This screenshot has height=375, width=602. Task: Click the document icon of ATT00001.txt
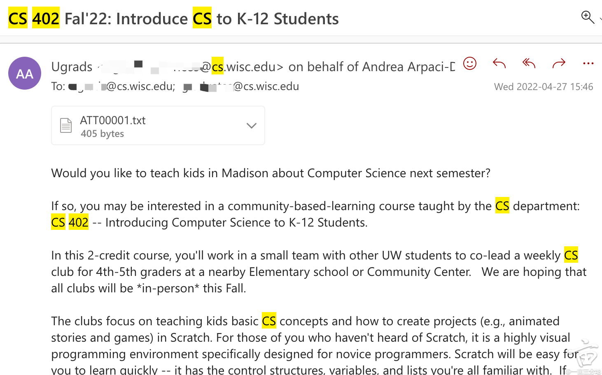click(x=66, y=125)
